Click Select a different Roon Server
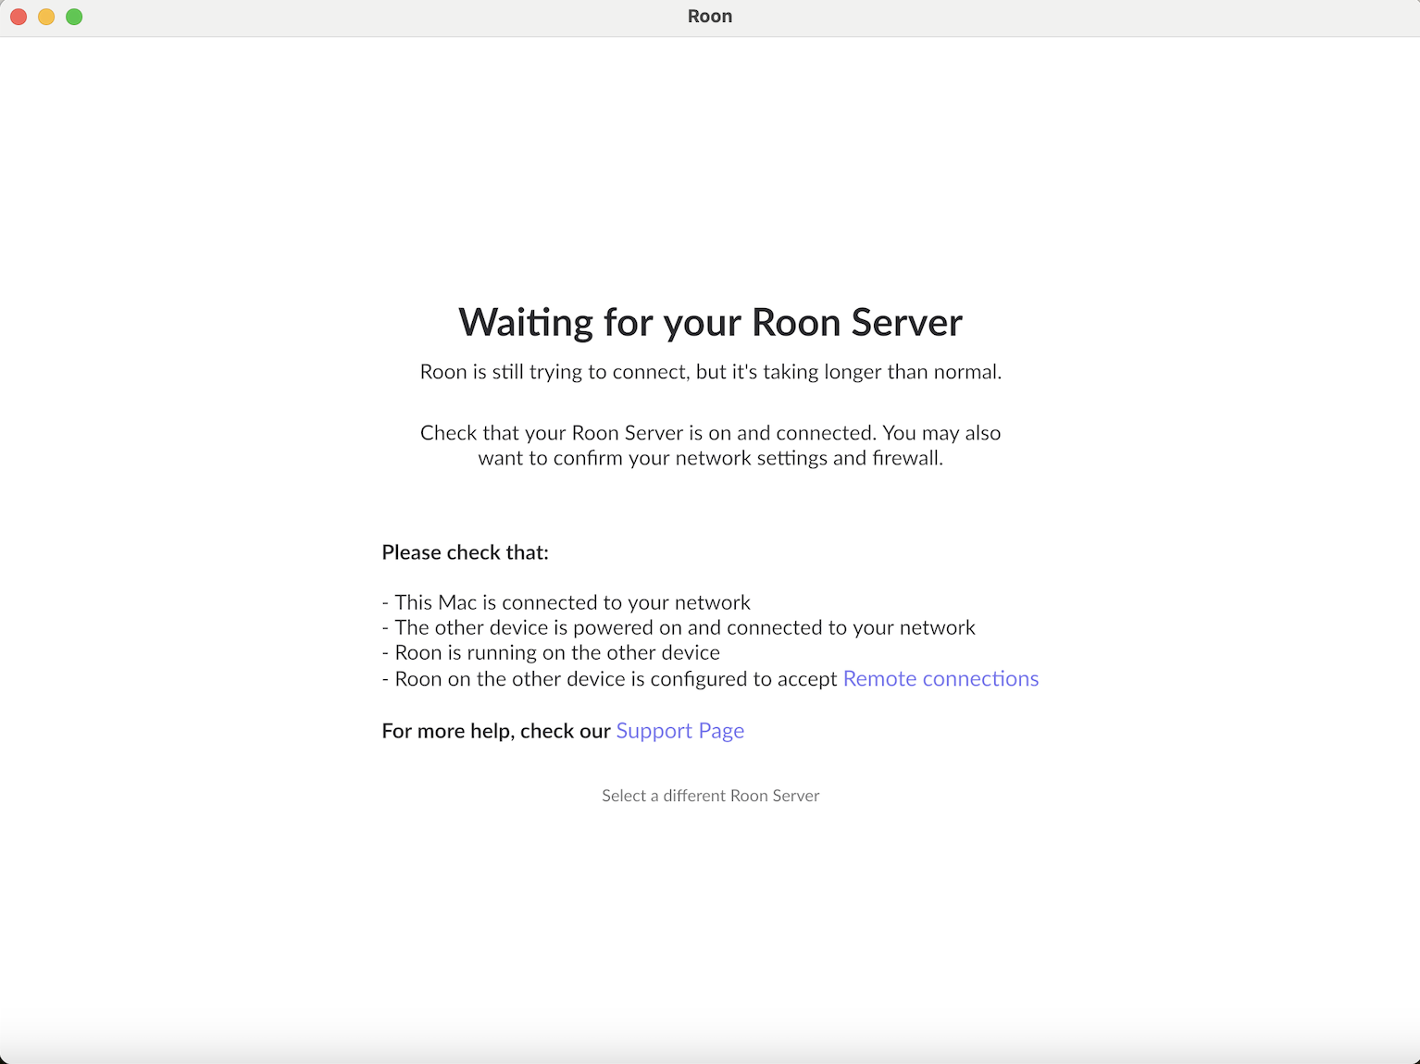 click(710, 796)
